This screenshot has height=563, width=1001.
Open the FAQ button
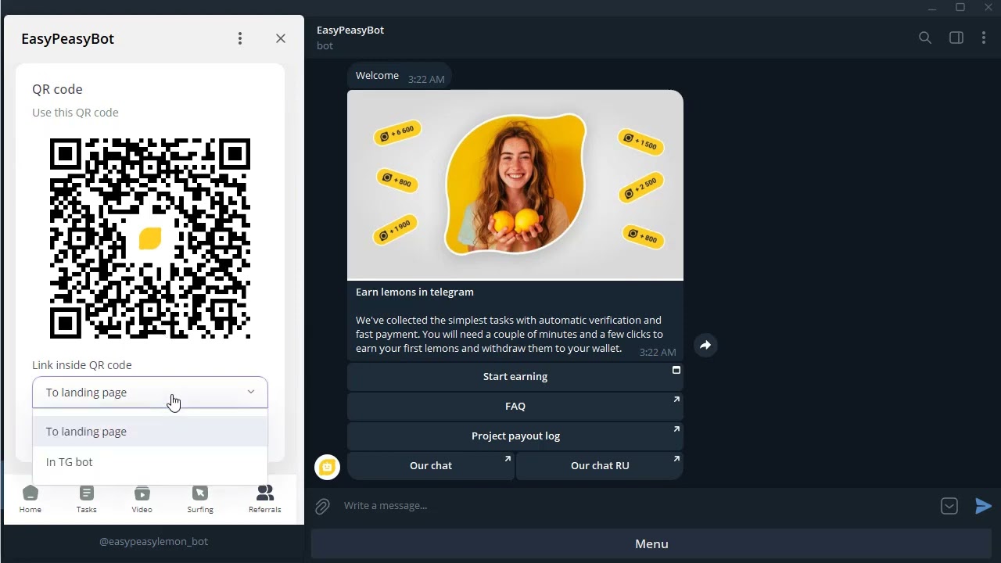515,406
